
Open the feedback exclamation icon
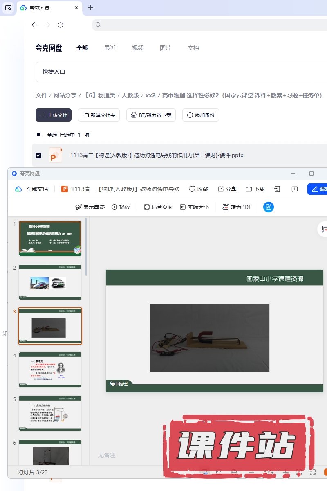(294, 189)
